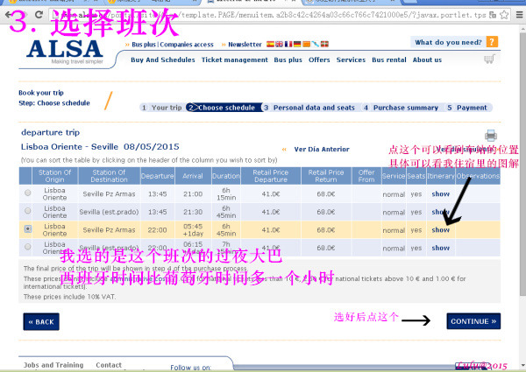
Task: Click the ALSA logo
Action: (x=66, y=51)
